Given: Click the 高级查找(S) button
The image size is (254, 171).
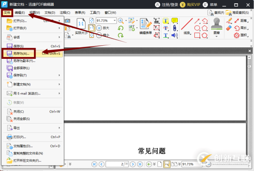Looking at the screenshot, I should tap(237, 13).
